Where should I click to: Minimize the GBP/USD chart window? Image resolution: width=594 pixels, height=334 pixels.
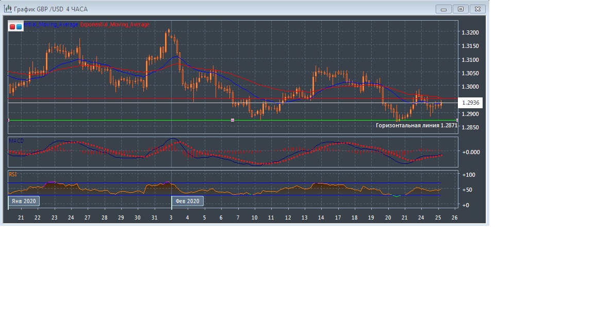click(x=443, y=9)
